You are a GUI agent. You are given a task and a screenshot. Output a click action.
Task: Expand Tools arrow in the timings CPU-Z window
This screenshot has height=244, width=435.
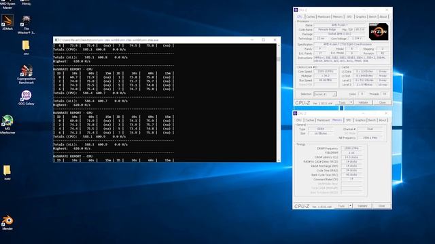351,206
